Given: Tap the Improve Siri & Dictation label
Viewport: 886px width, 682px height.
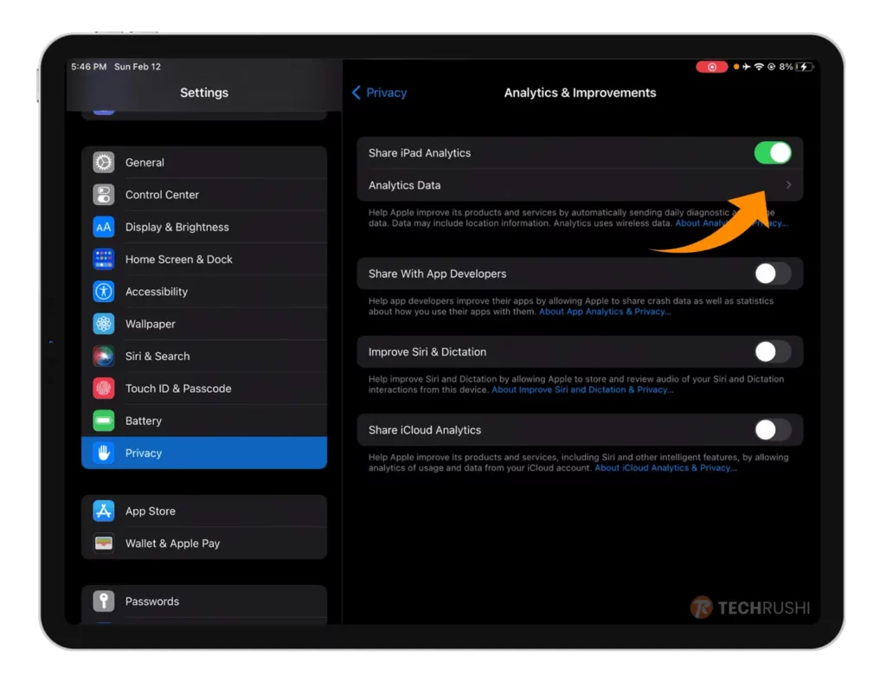Looking at the screenshot, I should click(x=427, y=351).
